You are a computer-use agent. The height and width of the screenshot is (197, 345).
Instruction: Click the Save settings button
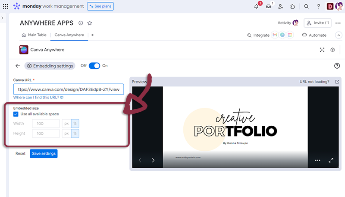43,153
